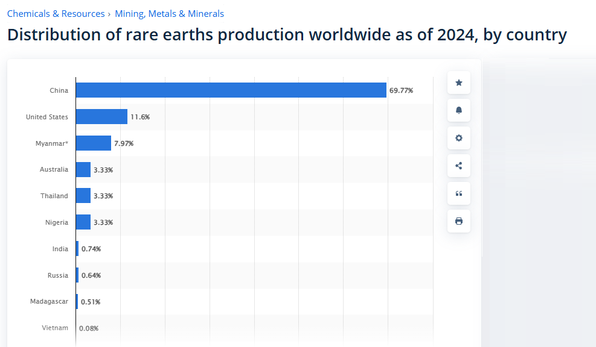
Task: Click the China 69.77% value label
Action: click(401, 90)
